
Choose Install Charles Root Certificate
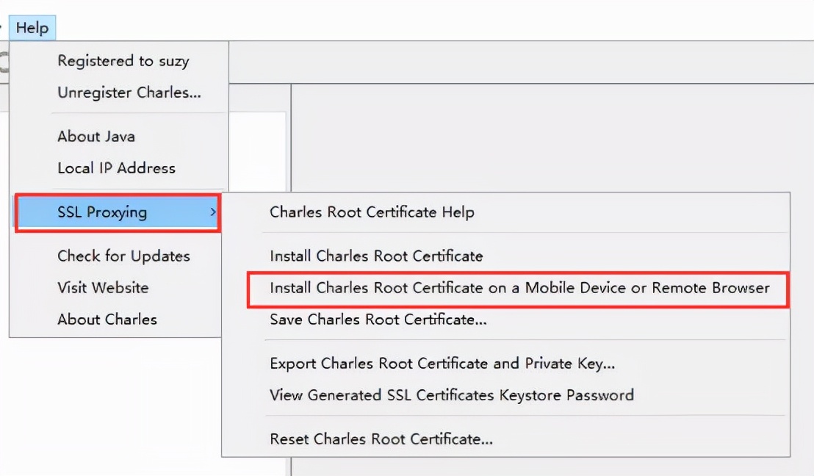pyautogui.click(x=505, y=256)
